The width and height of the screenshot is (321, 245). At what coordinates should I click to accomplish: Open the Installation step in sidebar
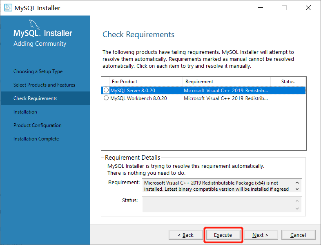tap(25, 112)
